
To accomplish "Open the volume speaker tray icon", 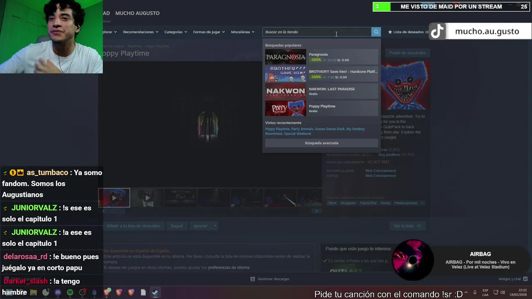I will click(x=502, y=292).
